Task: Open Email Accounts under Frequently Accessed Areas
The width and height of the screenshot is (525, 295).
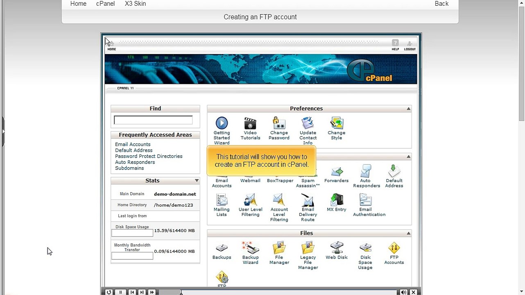Action: pyautogui.click(x=133, y=144)
